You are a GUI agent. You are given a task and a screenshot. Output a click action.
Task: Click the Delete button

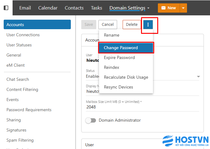[132, 25]
